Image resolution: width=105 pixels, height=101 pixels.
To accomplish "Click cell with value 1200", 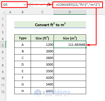I will tap(42, 45).
